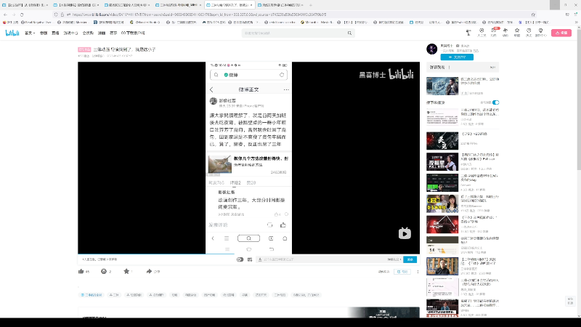Open the home dropdown in bilibili nav
This screenshot has width=581, height=327.
(30, 33)
